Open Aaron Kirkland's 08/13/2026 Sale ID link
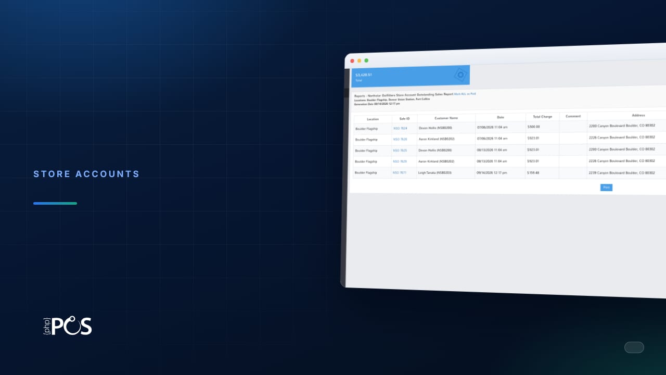Image resolution: width=666 pixels, height=375 pixels. coord(400,161)
